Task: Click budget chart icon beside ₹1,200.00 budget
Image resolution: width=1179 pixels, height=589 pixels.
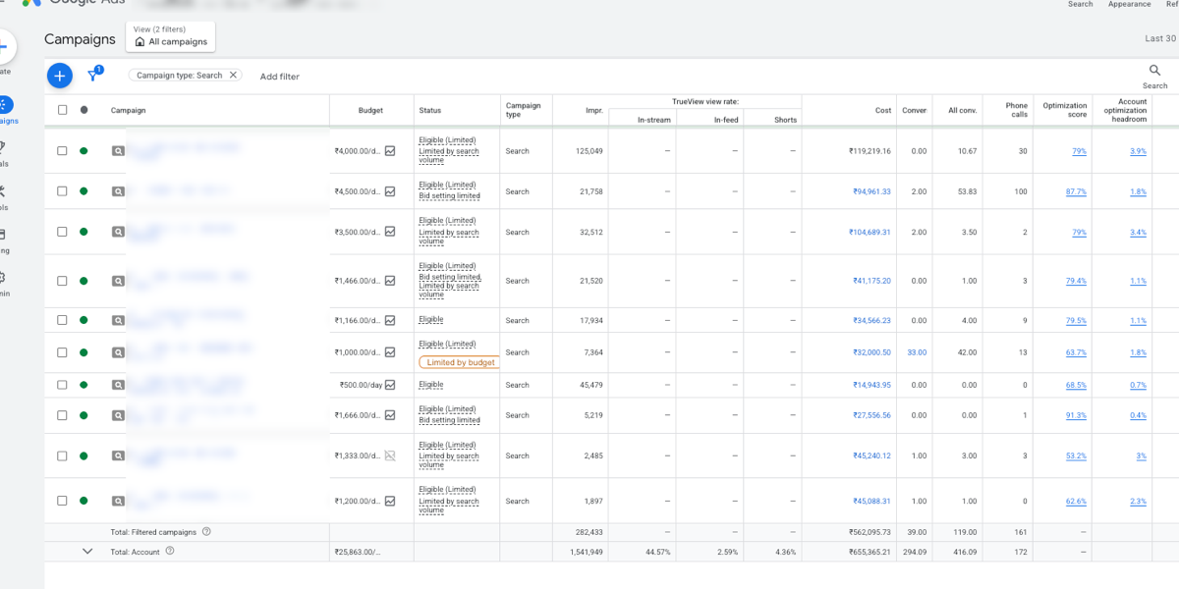Action: (390, 501)
